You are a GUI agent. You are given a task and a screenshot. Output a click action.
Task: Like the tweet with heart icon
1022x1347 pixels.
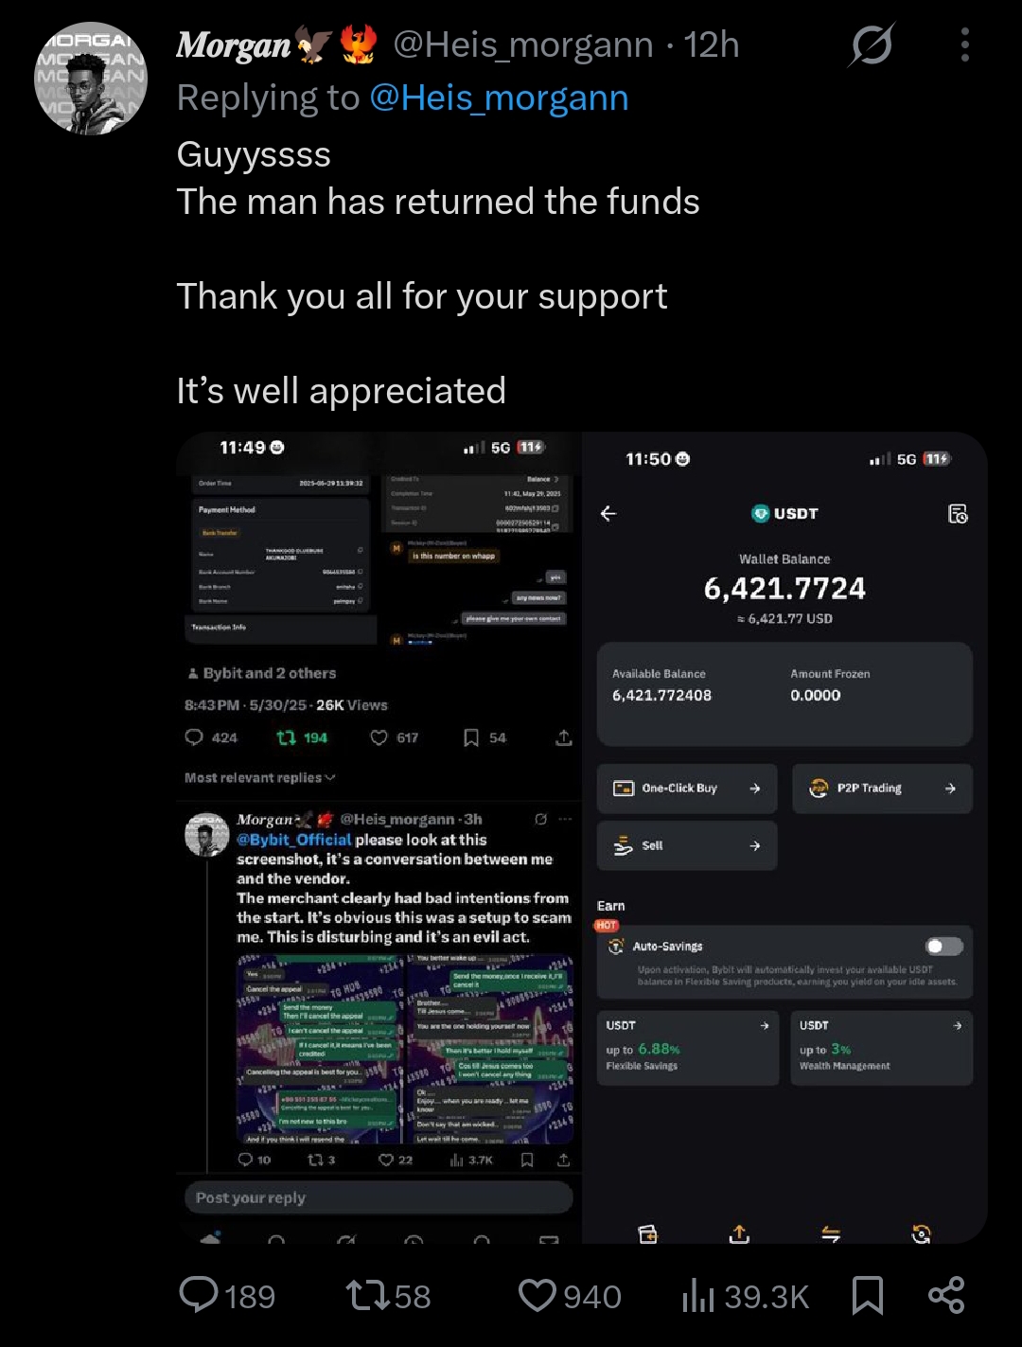click(537, 1295)
